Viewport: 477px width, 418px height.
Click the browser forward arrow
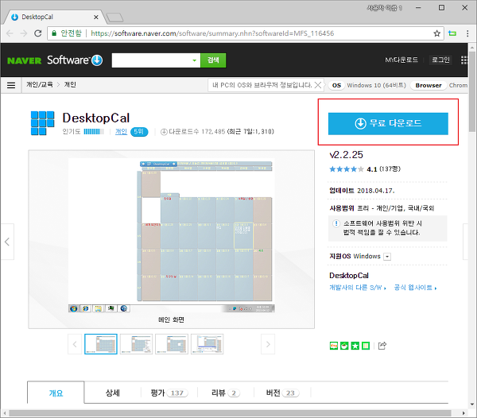[24, 33]
